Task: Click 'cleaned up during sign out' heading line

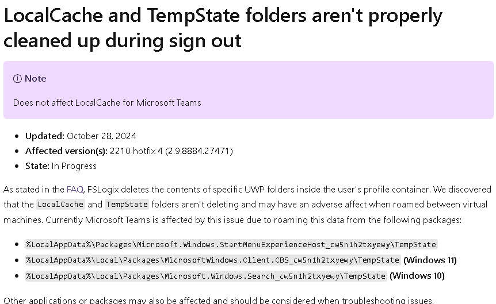Action: (x=123, y=40)
